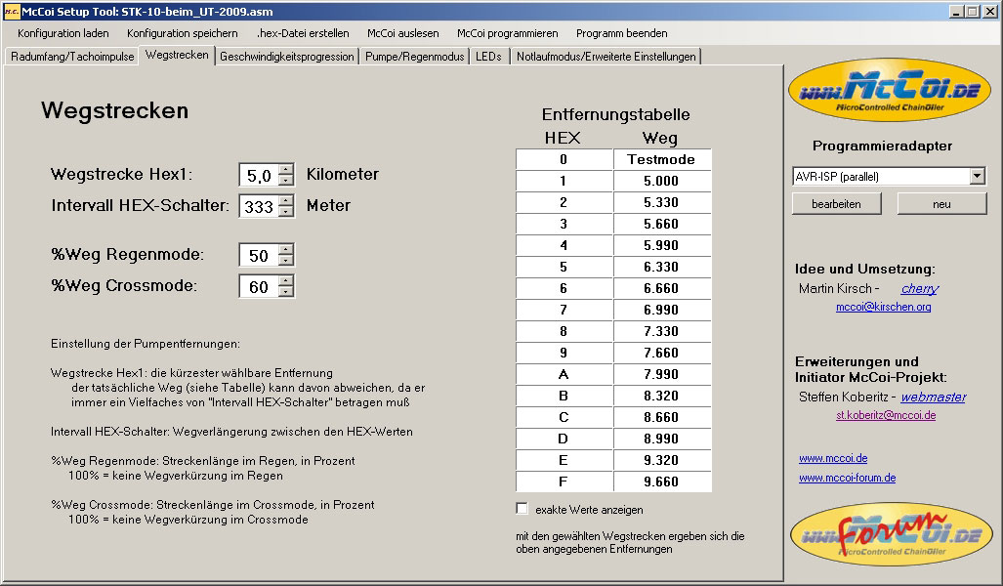Image resolution: width=1003 pixels, height=586 pixels.
Task: Select the 6.990 distance cell
Action: [661, 310]
